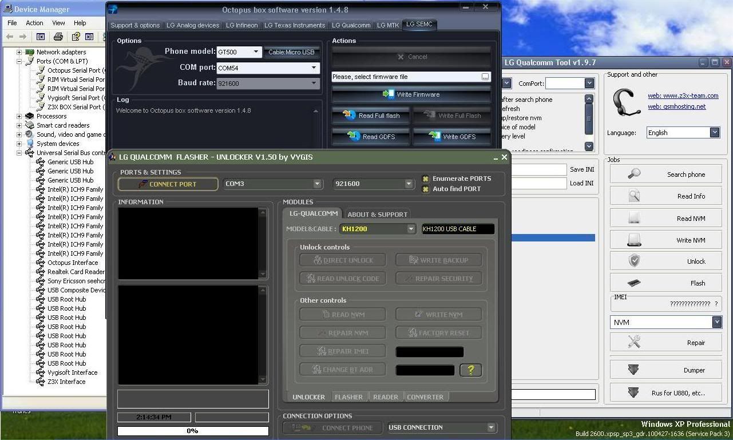The height and width of the screenshot is (440, 733).
Task: Click the Flash job in LG Qualcomm Tool
Action: pyautogui.click(x=665, y=283)
